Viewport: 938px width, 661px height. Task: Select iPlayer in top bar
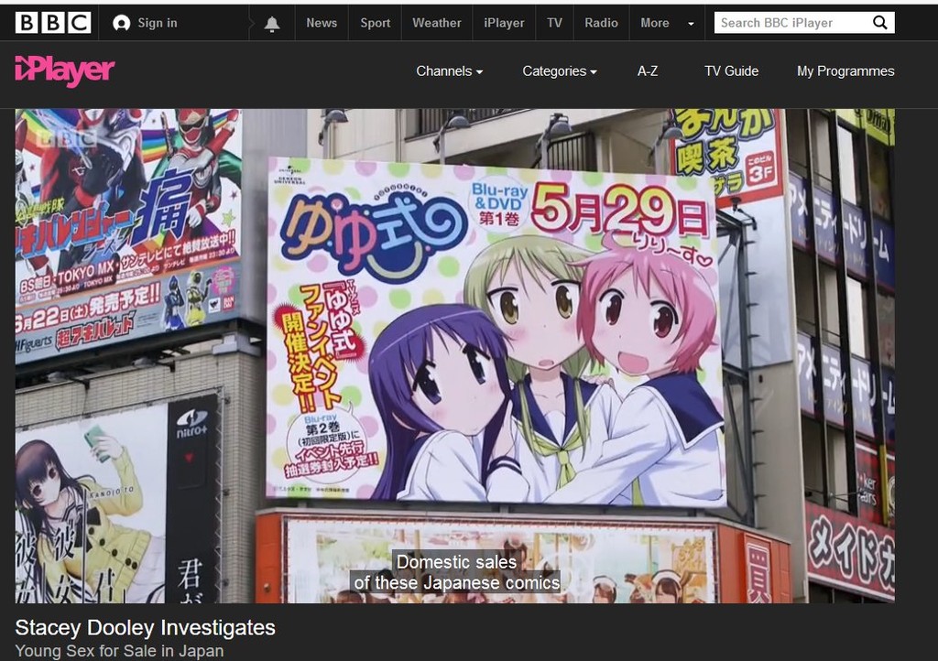click(x=504, y=23)
